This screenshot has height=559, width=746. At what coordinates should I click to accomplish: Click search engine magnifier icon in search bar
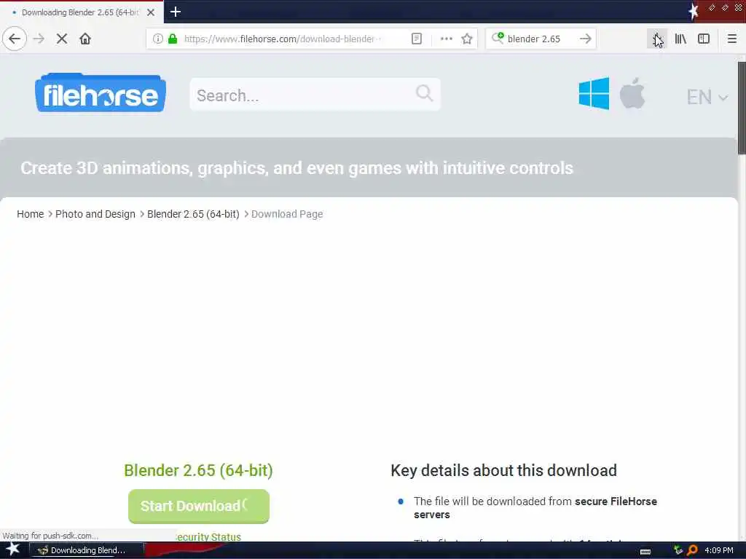(x=498, y=38)
